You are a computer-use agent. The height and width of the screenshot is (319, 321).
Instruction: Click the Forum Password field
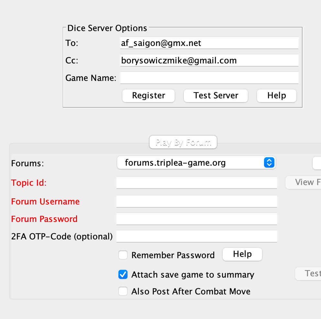click(197, 219)
